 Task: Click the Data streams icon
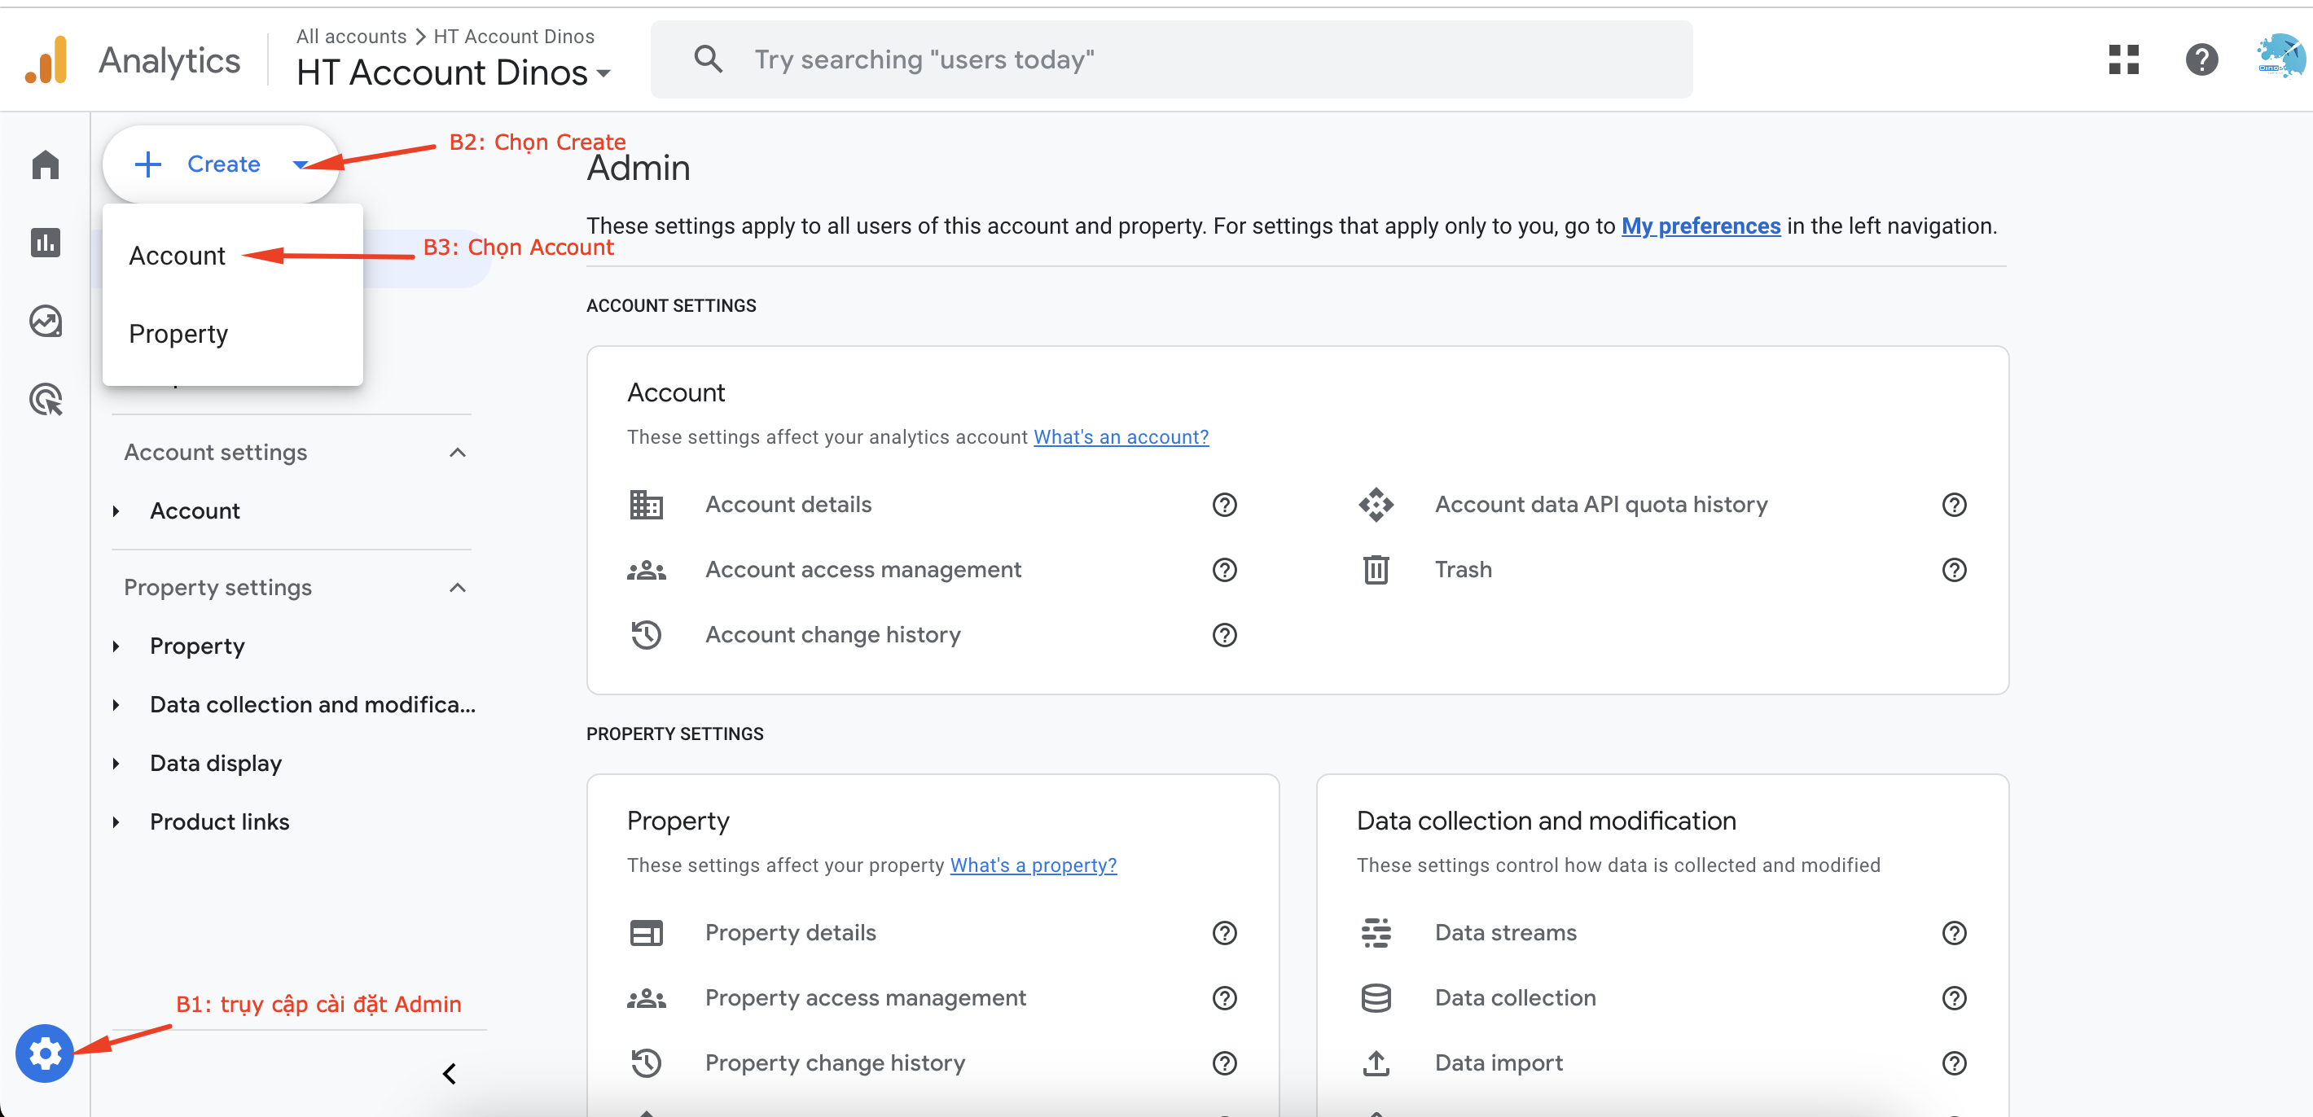tap(1376, 933)
